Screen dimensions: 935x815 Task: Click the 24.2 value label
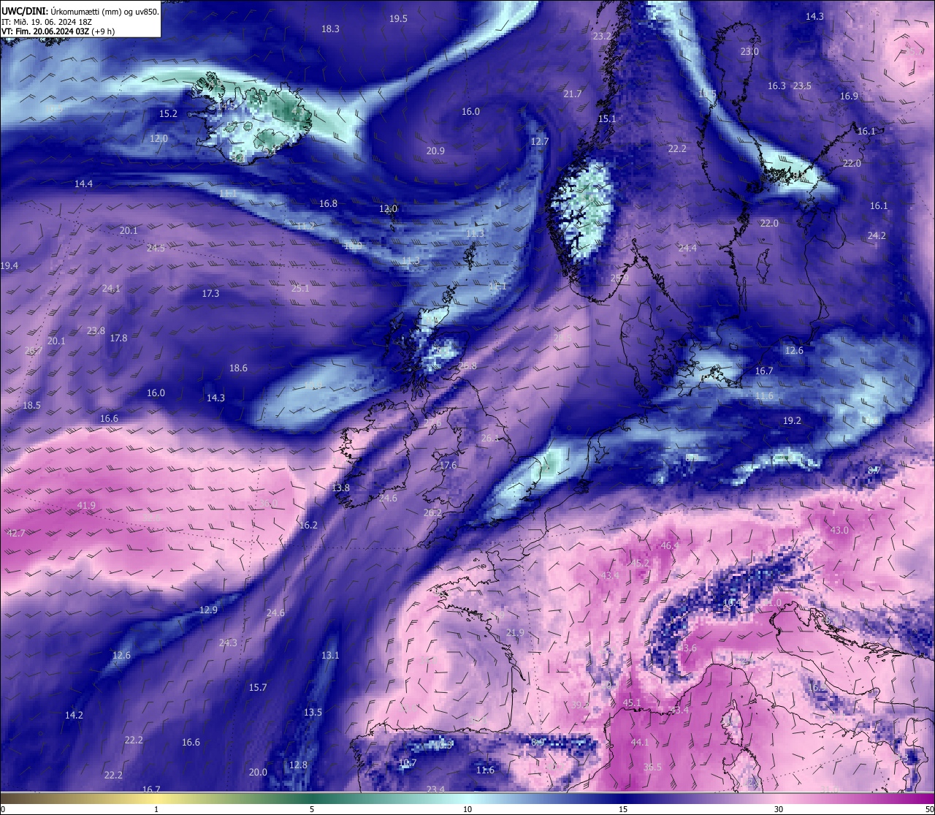(x=877, y=236)
